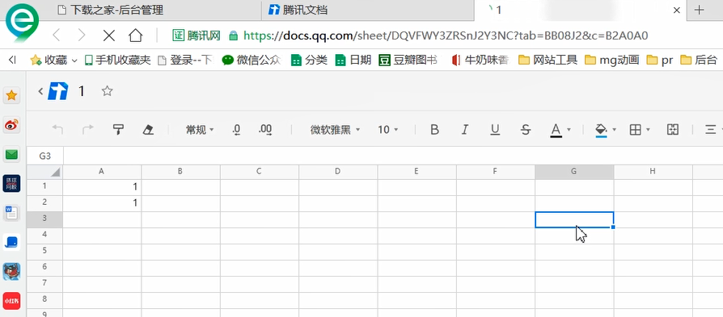Stop page loading with X button
This screenshot has height=317, width=723.
[x=109, y=35]
